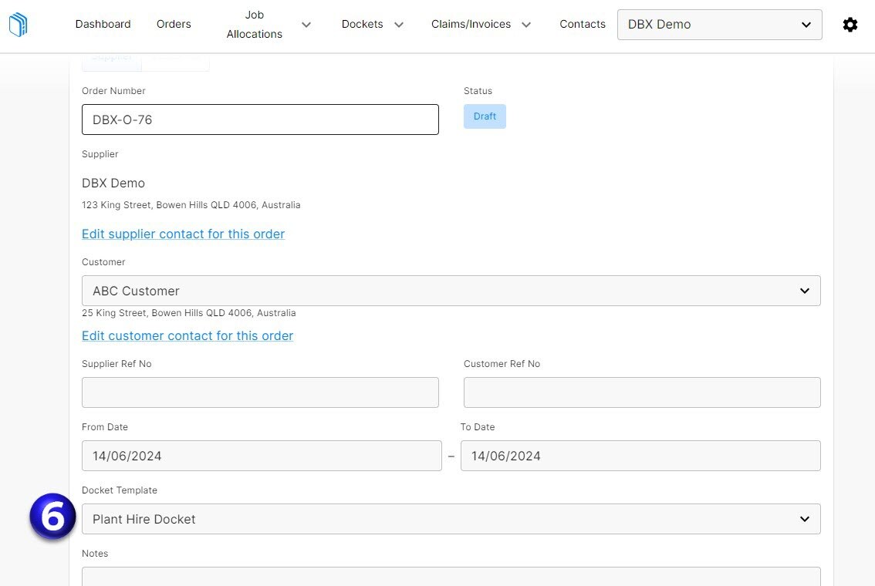
Task: Click the app logo icon
Action: (18, 24)
